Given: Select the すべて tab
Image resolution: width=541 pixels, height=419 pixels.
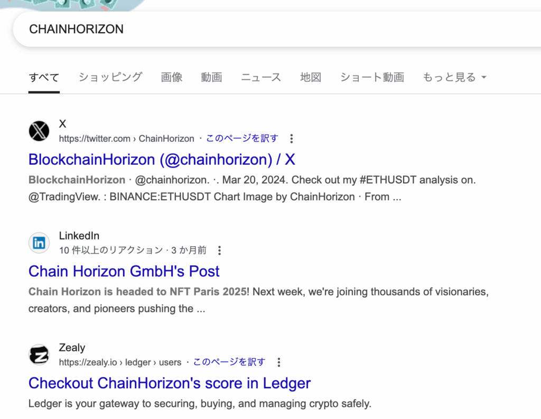Looking at the screenshot, I should tap(44, 77).
